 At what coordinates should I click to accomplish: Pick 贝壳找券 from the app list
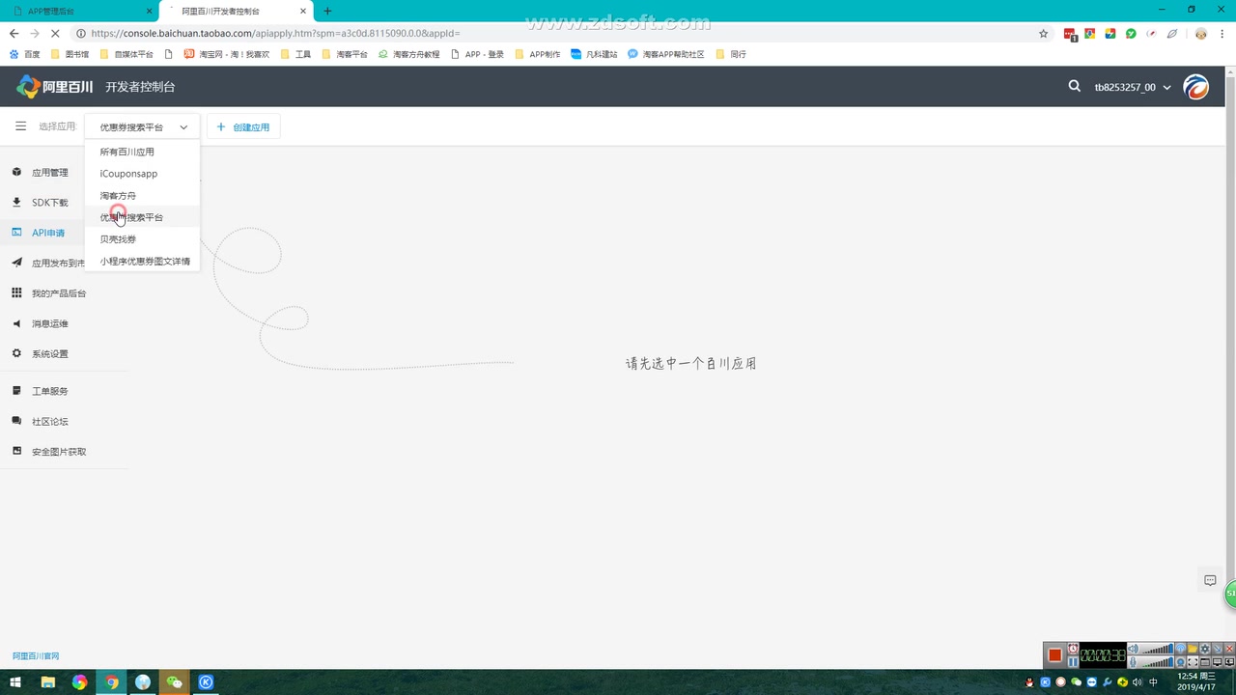(x=142, y=239)
